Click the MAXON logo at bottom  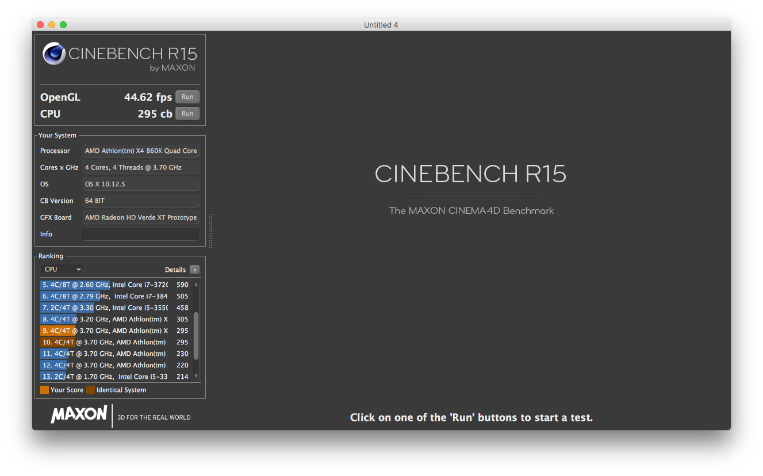[79, 414]
